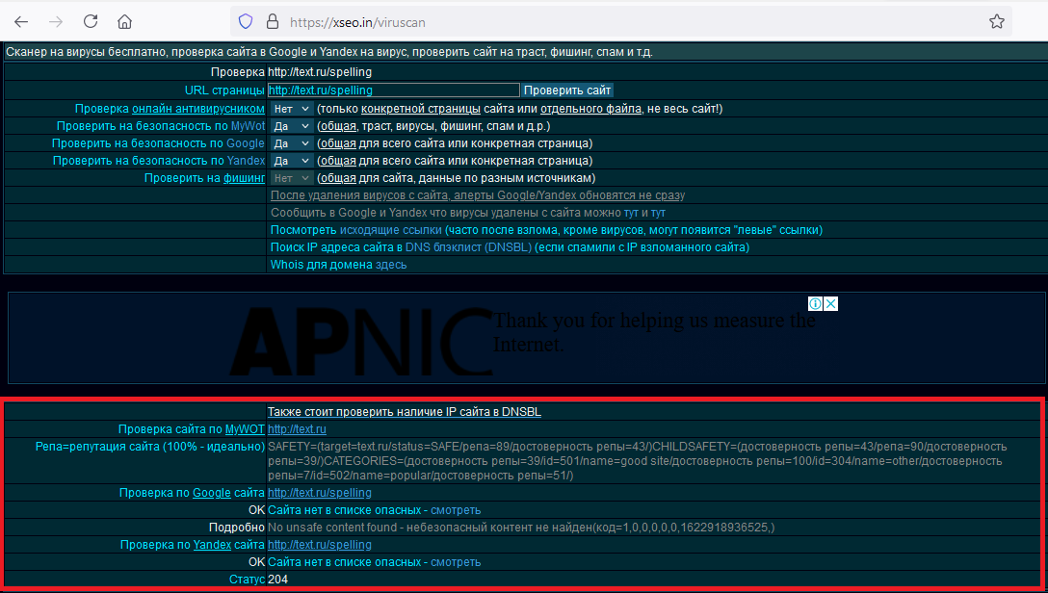Open the Whois для домена link

(x=338, y=265)
